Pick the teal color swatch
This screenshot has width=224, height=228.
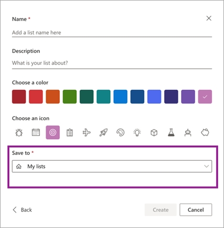[103, 97]
